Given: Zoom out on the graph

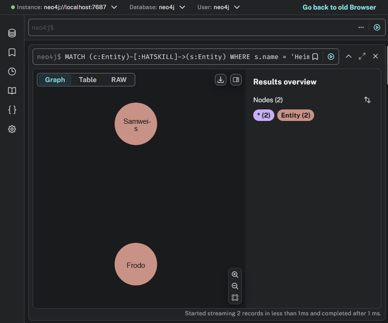Looking at the screenshot, I should (x=235, y=286).
